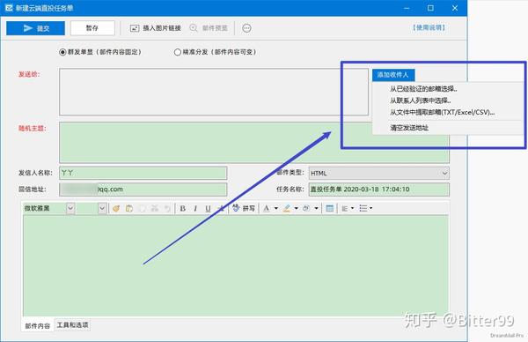Switch to the 工具和选项 tab
The width and height of the screenshot is (528, 342).
coord(72,324)
